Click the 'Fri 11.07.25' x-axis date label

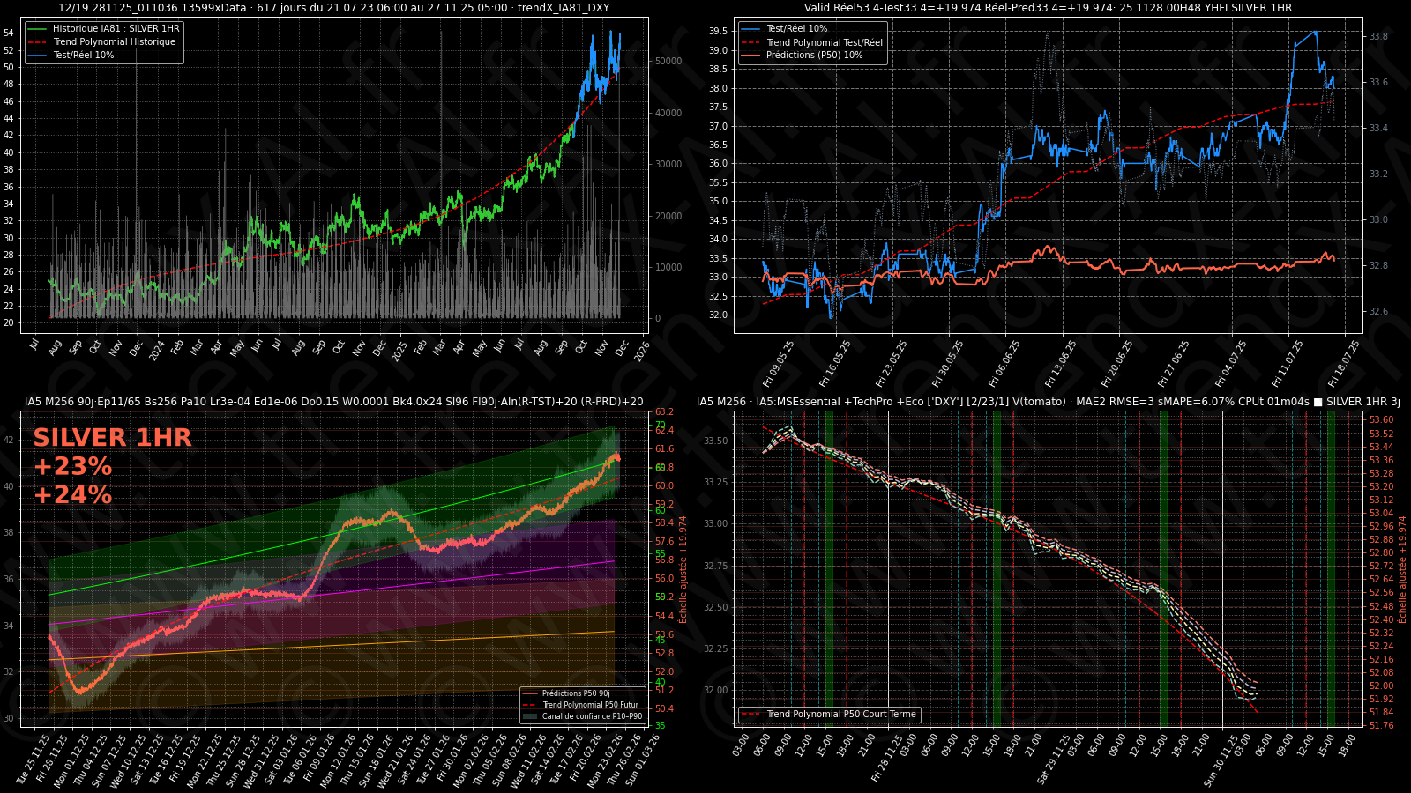tap(1287, 364)
